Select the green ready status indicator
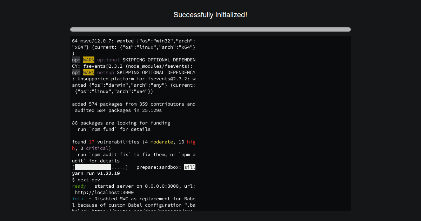The height and width of the screenshot is (221, 421). click(x=79, y=186)
